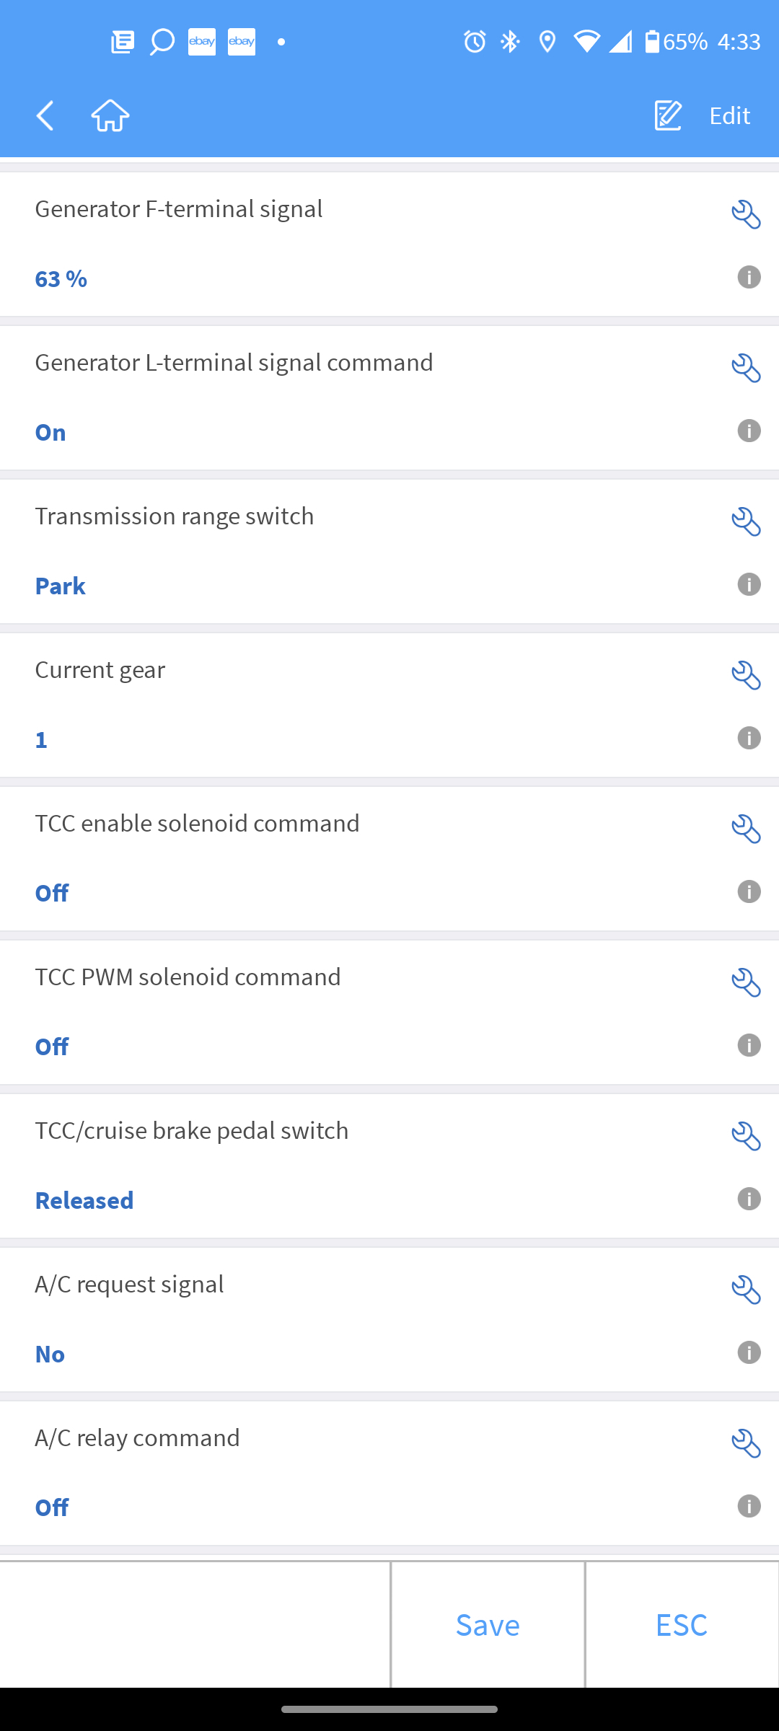This screenshot has width=779, height=1731.
Task: Tap the back arrow in header
Action: tap(45, 115)
